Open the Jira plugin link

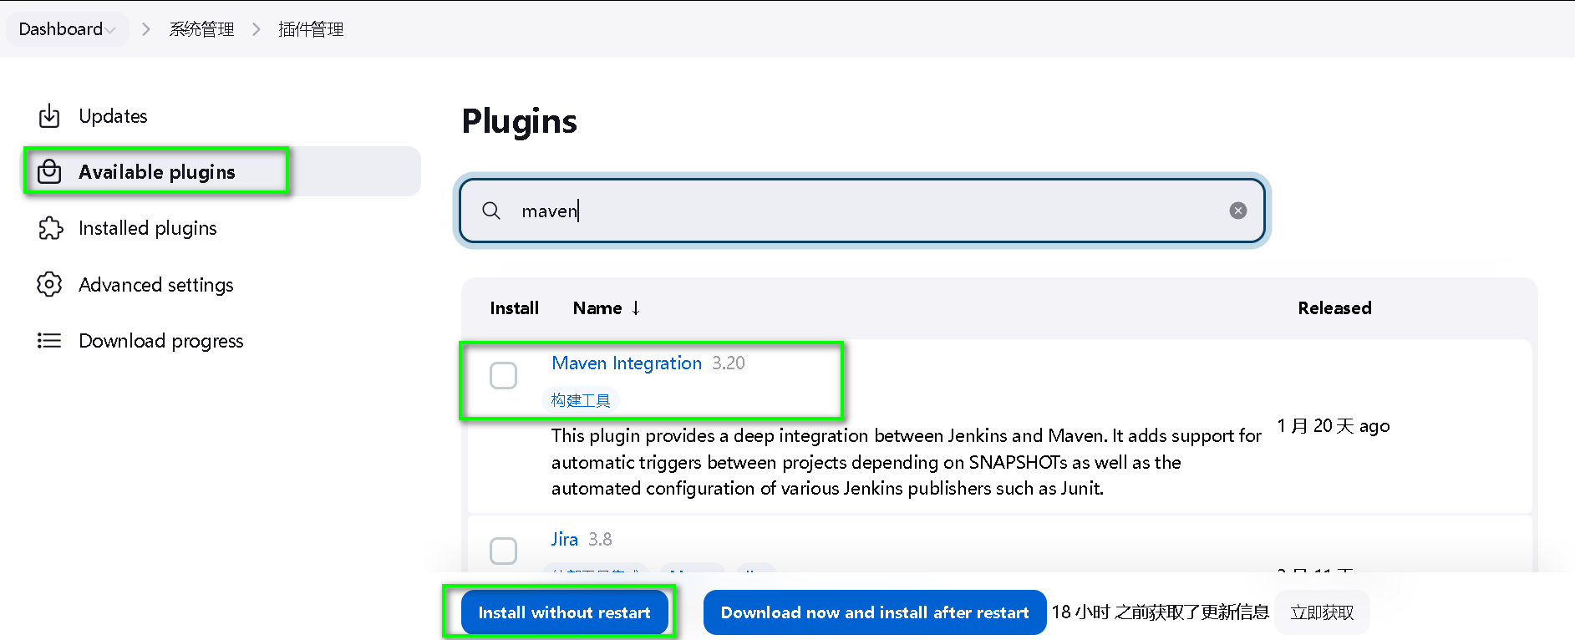point(565,540)
